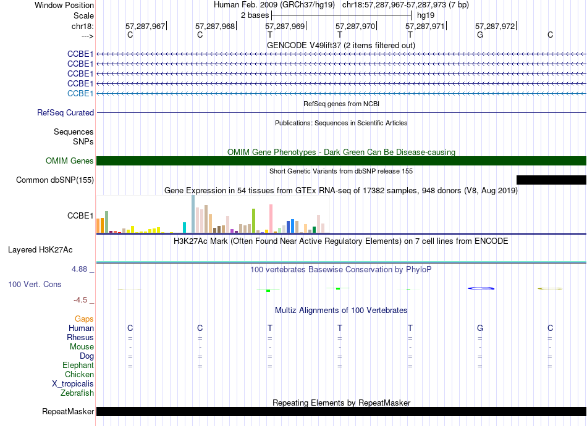Select the dark green OMIM Genes bar
The width and height of the screenshot is (587, 426).
pyautogui.click(x=341, y=161)
